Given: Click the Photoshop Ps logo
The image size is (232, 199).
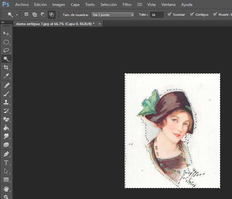Looking at the screenshot, I should [x=6, y=5].
